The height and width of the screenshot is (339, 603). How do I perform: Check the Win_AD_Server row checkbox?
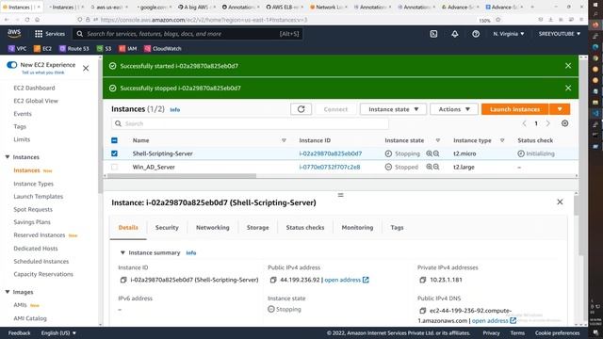[114, 167]
